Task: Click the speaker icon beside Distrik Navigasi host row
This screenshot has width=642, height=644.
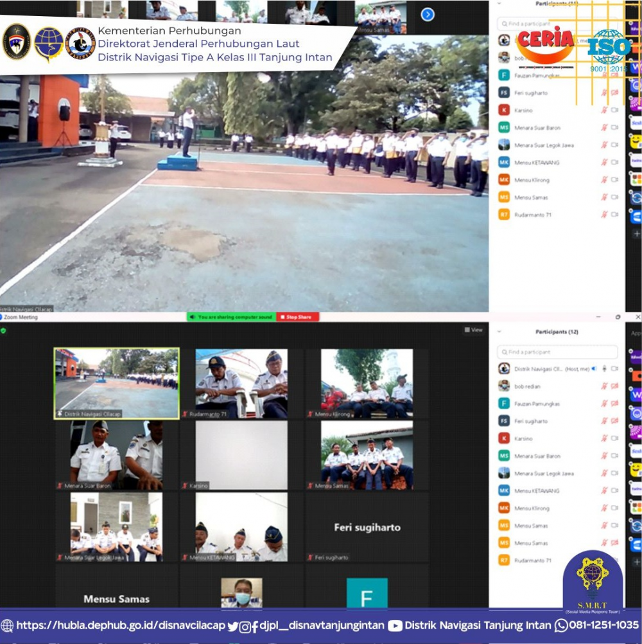Action: tap(594, 369)
